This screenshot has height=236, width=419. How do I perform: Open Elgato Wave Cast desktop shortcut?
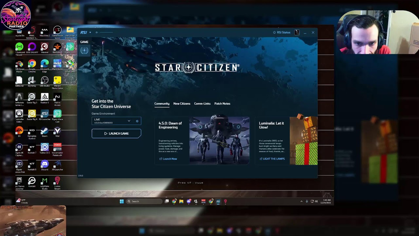pos(57,116)
